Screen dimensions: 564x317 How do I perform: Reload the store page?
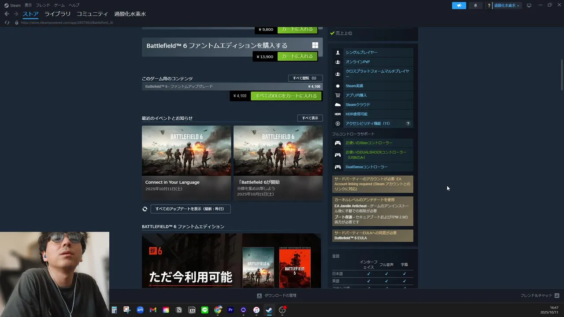(x=7, y=22)
